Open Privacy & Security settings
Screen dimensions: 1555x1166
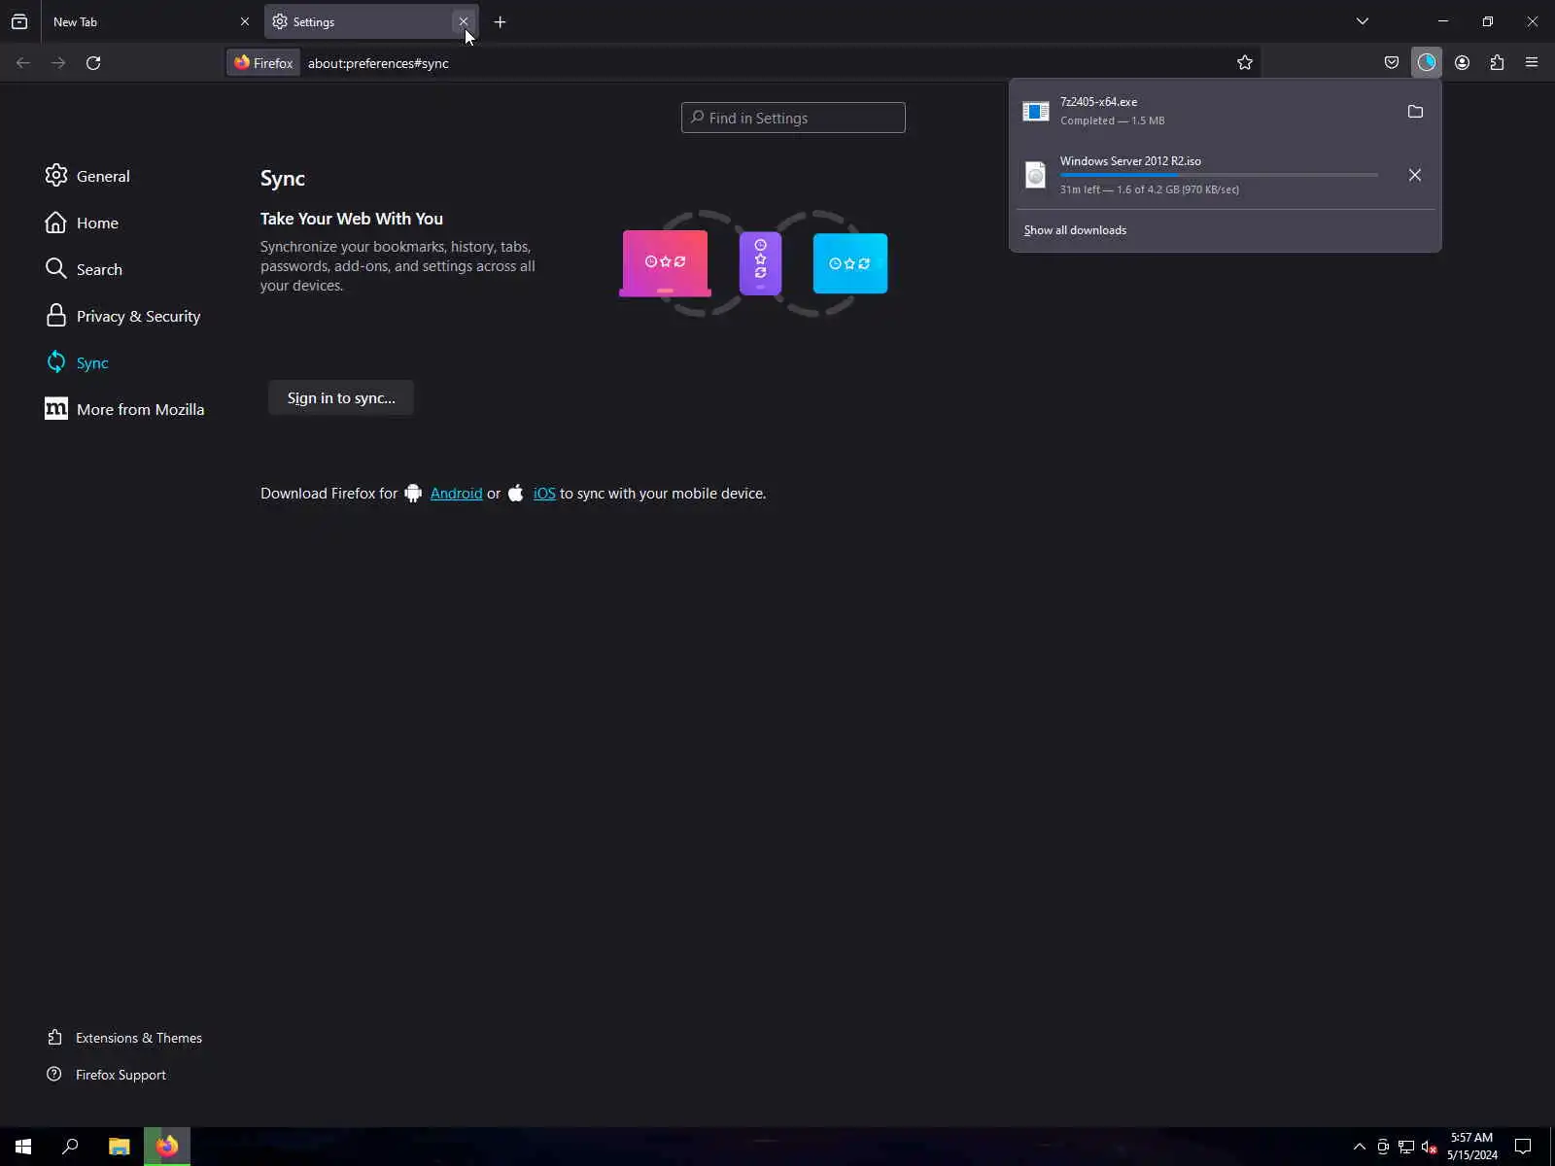point(122,316)
